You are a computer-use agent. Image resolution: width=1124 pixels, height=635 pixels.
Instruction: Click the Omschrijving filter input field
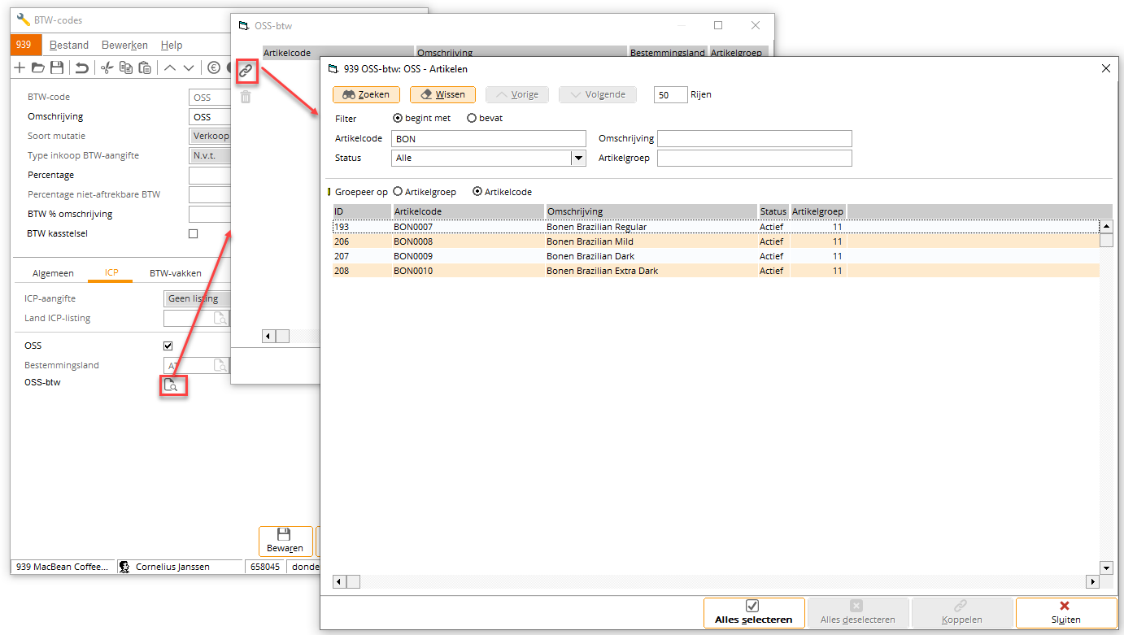click(x=755, y=138)
